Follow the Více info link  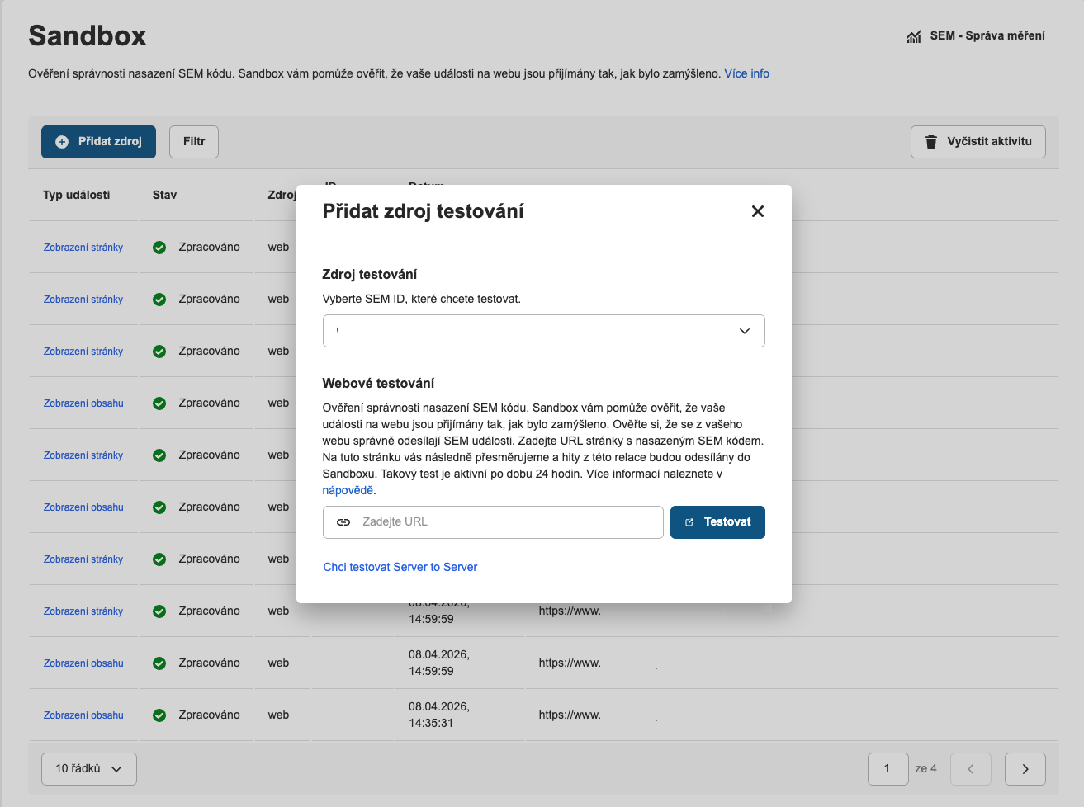[x=746, y=73]
